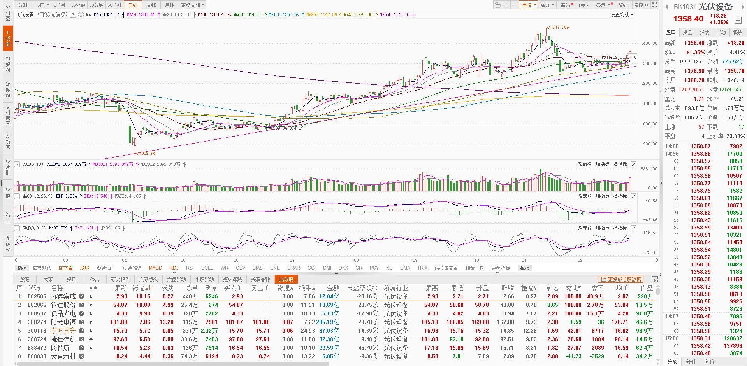The width and height of the screenshot is (747, 366).
Task: Toggle the KDJ indicator
Action: [x=174, y=268]
